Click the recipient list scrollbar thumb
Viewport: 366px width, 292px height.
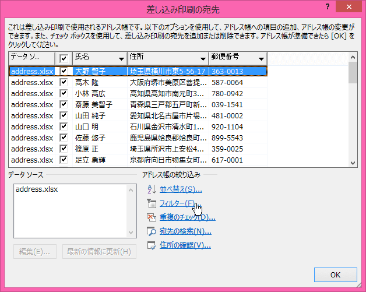[353, 73]
